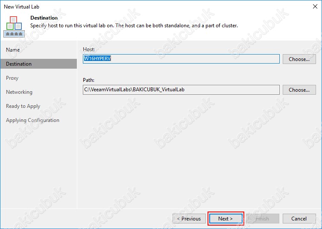Go back with the Previous button
Image resolution: width=322 pixels, height=229 pixels.
189,219
